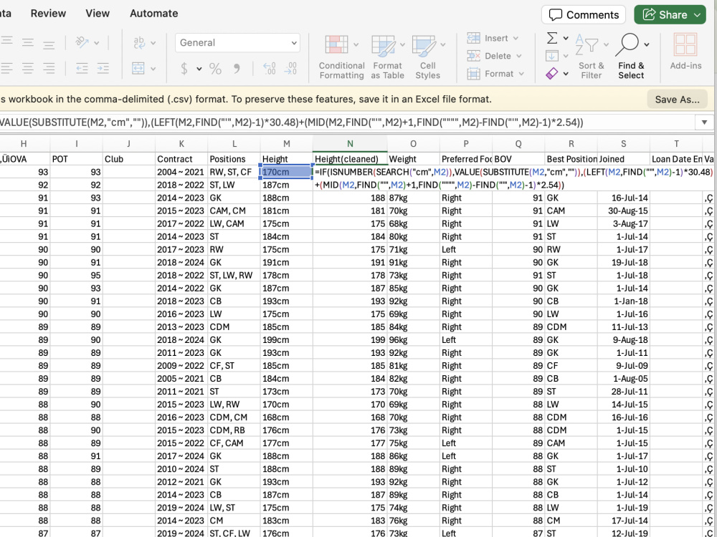Switch to the Review tab
717x537 pixels.
[49, 13]
